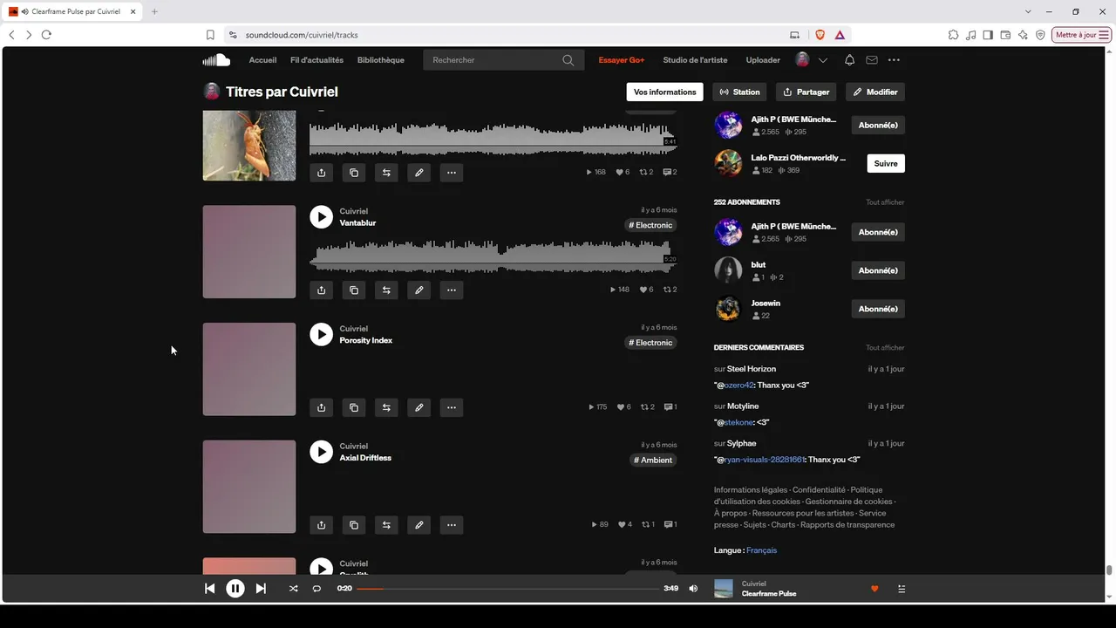
Task: Skip to the previous track in the player
Action: click(209, 589)
